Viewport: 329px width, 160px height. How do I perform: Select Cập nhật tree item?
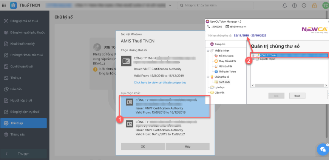pyautogui.click(x=219, y=92)
